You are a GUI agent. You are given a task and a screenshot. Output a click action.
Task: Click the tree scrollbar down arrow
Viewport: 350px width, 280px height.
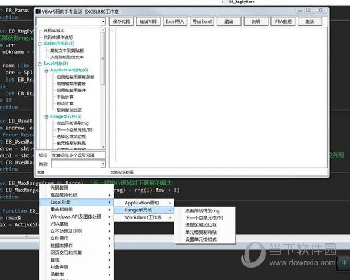click(x=103, y=147)
